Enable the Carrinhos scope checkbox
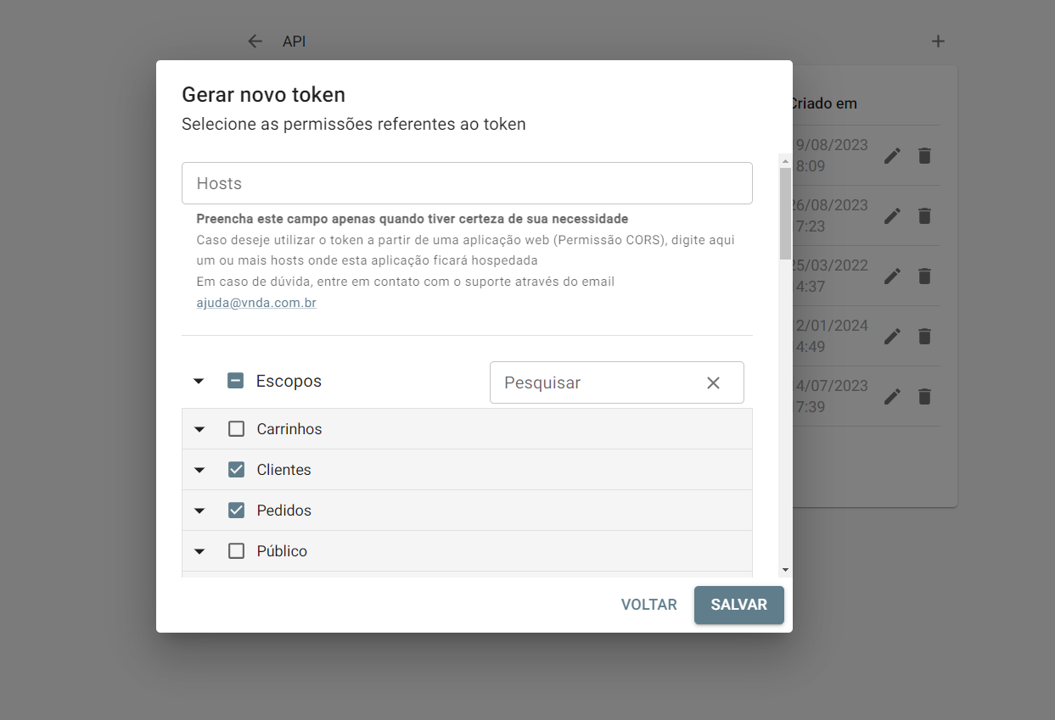 [x=237, y=429]
